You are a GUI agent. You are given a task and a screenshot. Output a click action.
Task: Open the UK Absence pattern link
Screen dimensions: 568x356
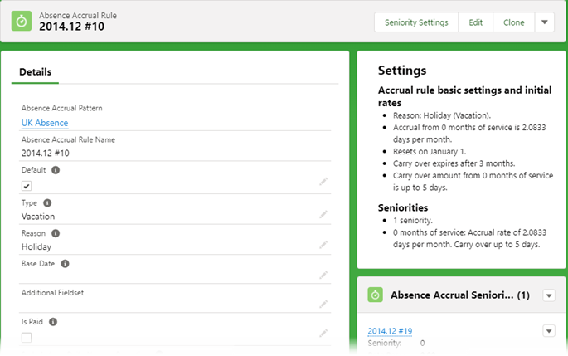point(45,123)
